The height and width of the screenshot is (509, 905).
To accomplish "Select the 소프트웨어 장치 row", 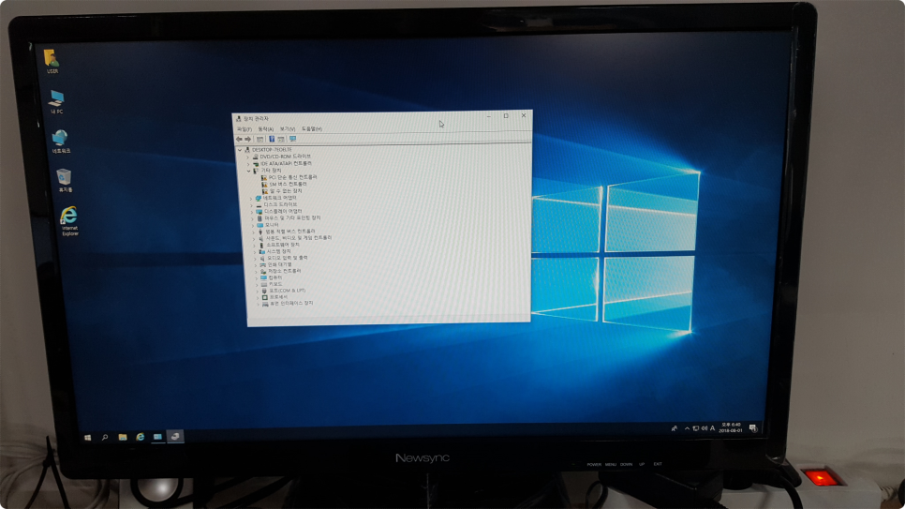I will click(x=279, y=245).
